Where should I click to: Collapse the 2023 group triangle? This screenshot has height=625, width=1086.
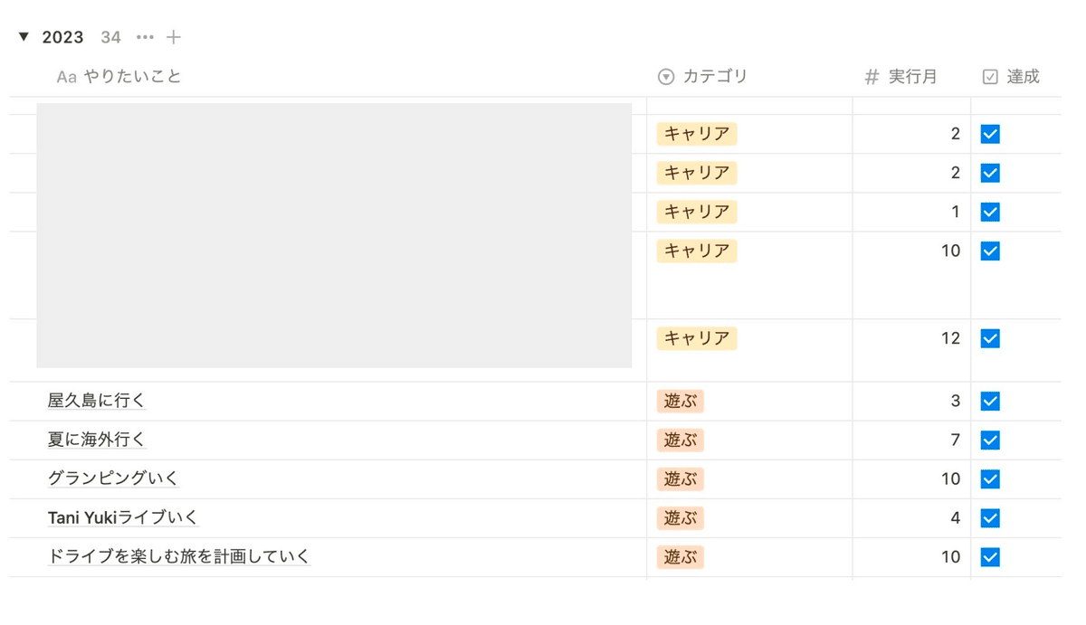click(24, 37)
